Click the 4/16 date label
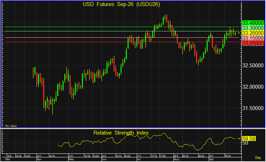266x162 pixels. (52, 156)
